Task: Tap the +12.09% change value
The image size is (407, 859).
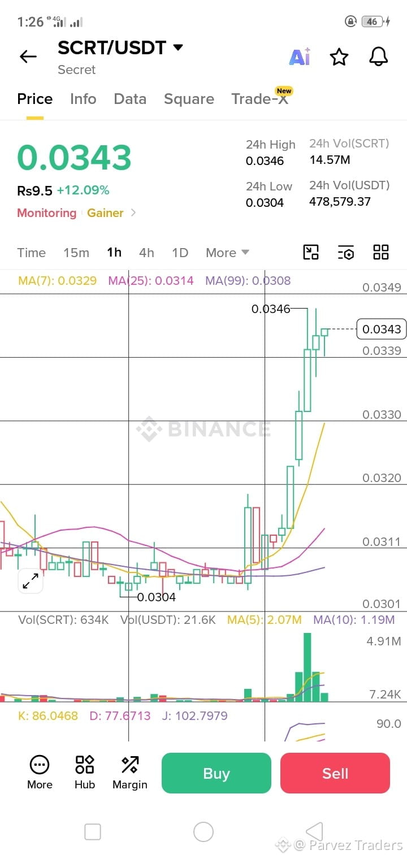Action: point(83,190)
